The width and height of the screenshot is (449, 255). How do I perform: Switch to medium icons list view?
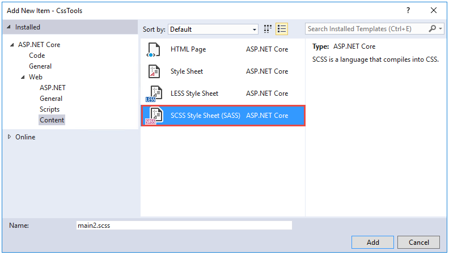coord(282,29)
